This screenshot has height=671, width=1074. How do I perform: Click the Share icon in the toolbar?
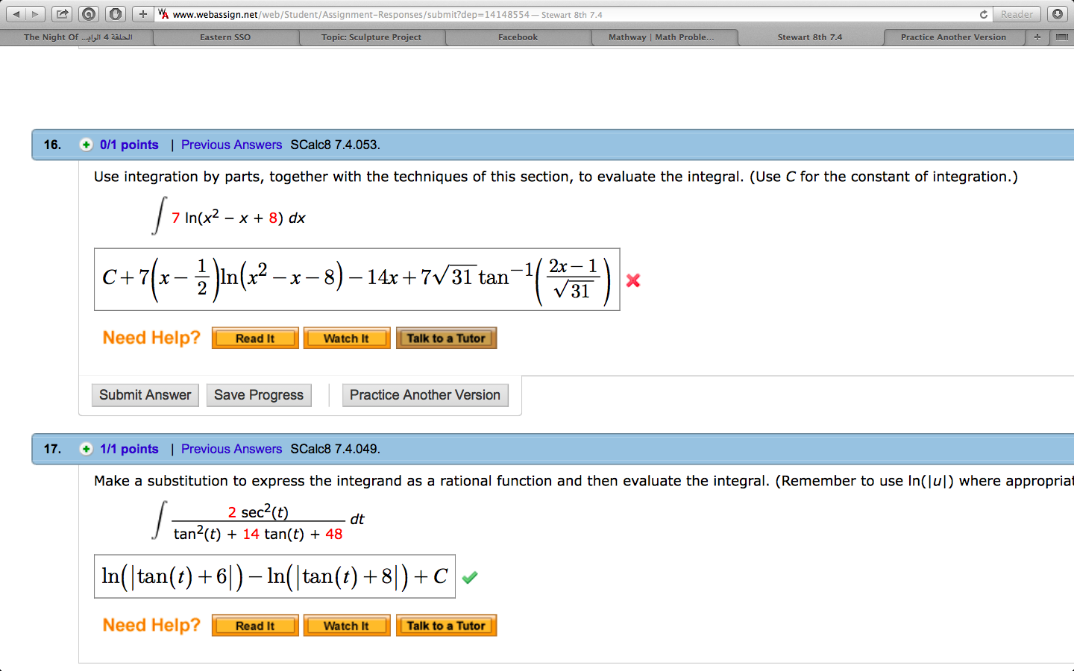pyautogui.click(x=62, y=13)
